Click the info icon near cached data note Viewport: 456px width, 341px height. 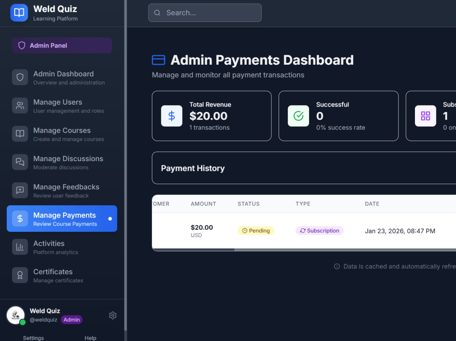(x=337, y=266)
